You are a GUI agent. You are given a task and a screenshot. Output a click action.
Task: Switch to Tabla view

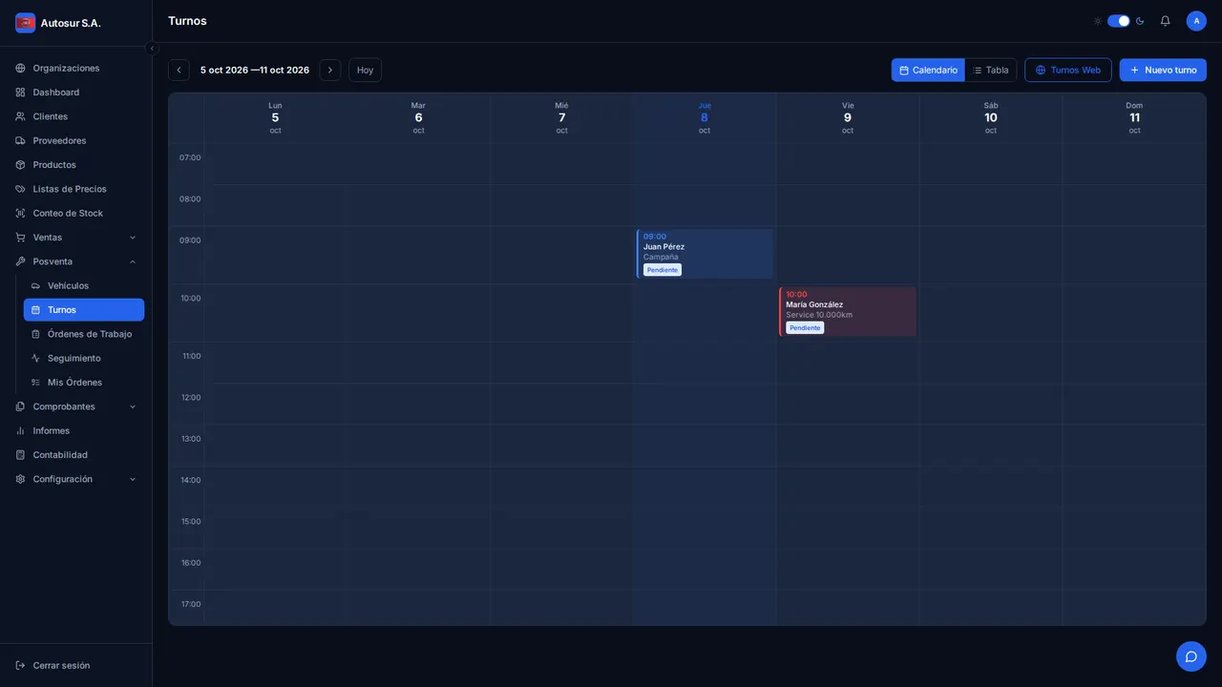tap(991, 70)
